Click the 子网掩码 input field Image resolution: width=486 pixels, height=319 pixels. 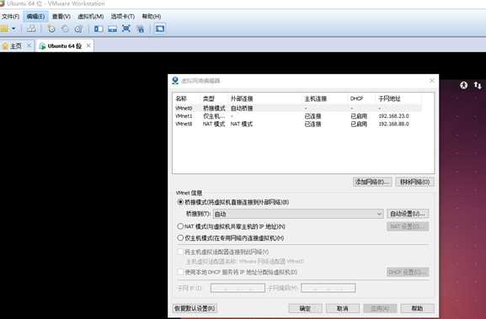point(328,288)
